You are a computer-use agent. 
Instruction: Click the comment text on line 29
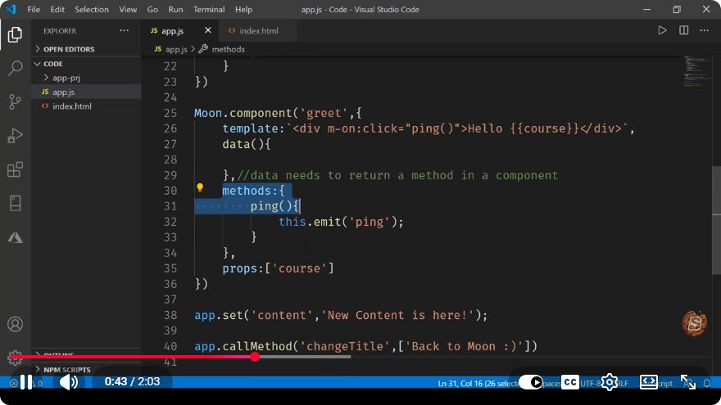397,175
